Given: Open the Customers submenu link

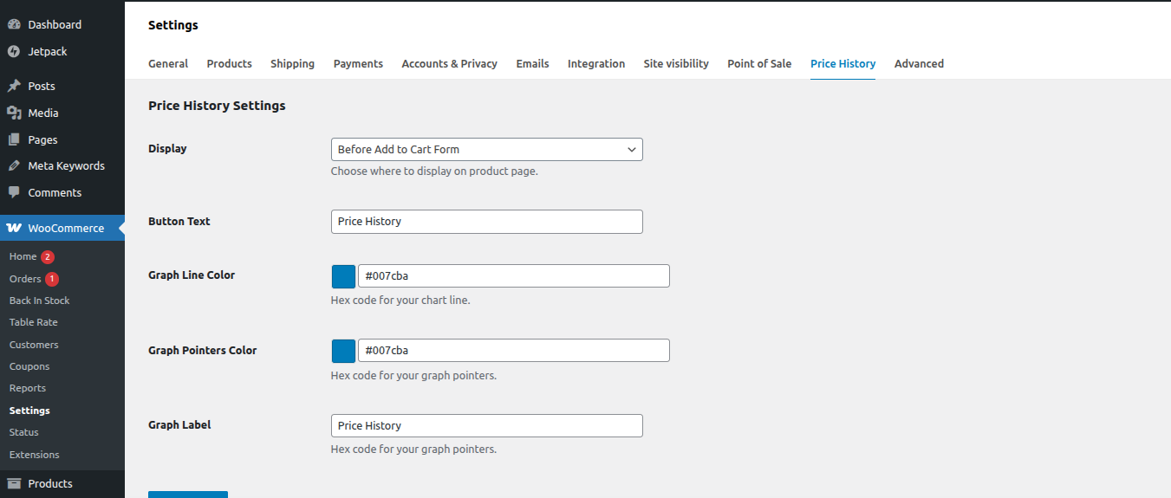Looking at the screenshot, I should [x=34, y=345].
